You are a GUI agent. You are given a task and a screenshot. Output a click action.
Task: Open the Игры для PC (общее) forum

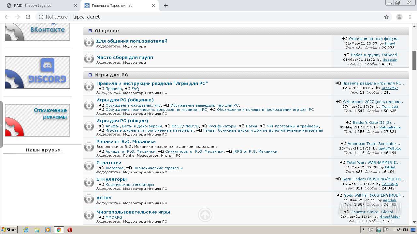(x=122, y=121)
